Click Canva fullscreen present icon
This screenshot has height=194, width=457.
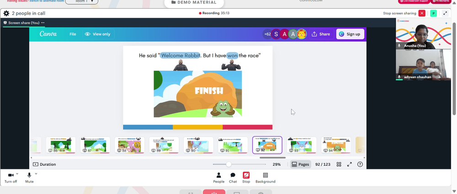click(x=350, y=164)
